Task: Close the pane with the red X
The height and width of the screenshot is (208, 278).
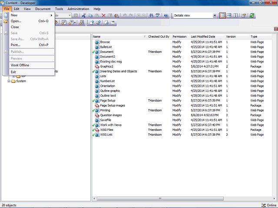Action: click(x=276, y=29)
